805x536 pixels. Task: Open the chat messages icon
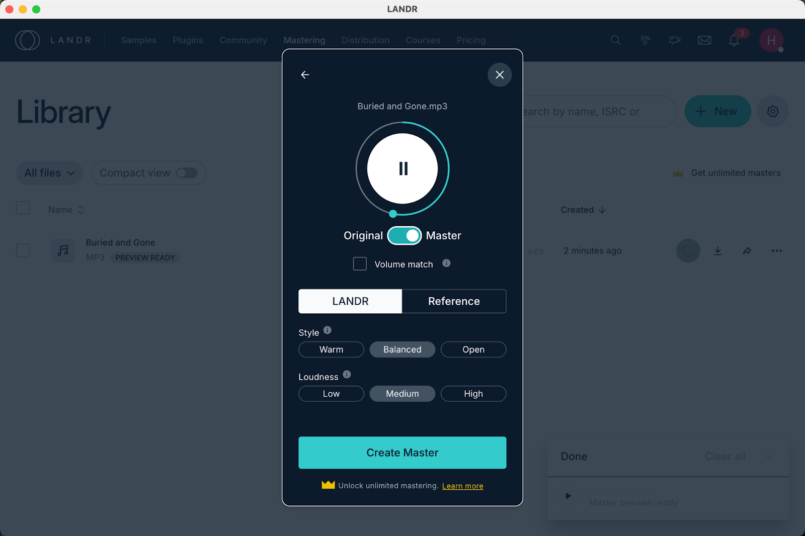click(675, 40)
